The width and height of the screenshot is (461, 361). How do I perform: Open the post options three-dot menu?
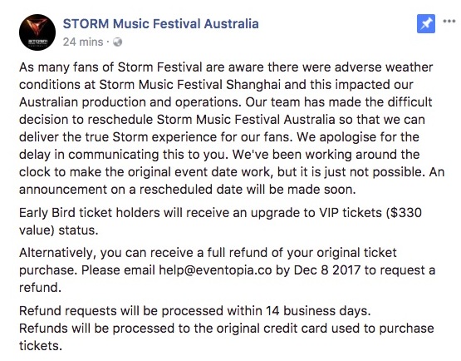click(x=449, y=21)
